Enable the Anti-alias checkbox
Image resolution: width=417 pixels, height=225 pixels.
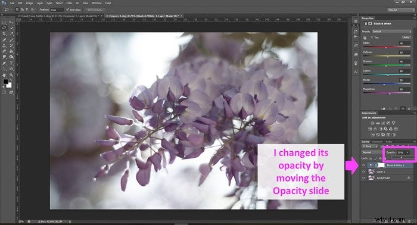[67, 10]
